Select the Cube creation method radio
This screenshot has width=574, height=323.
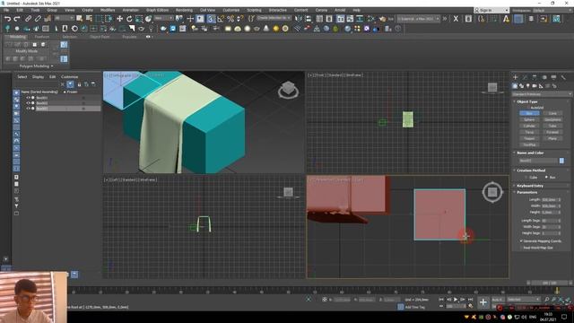(x=526, y=178)
